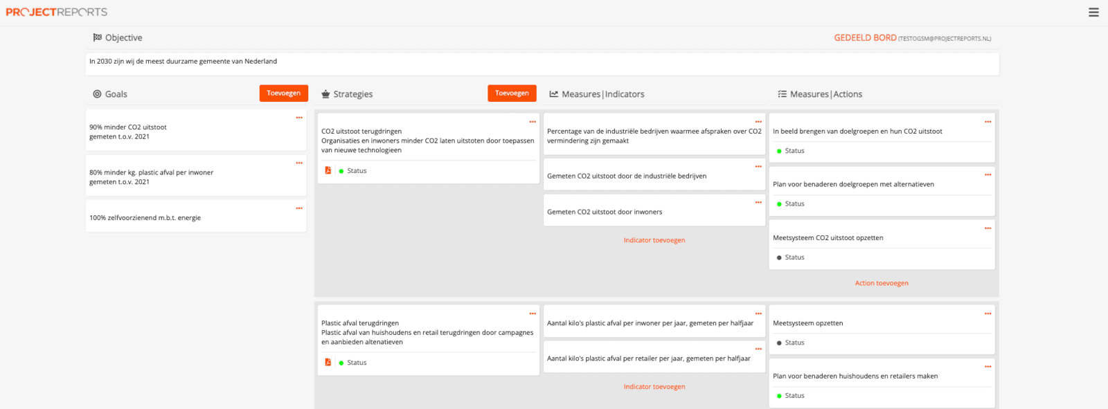
Task: Open options for Plan voor benaderen huishoudens action
Action: [x=988, y=367]
